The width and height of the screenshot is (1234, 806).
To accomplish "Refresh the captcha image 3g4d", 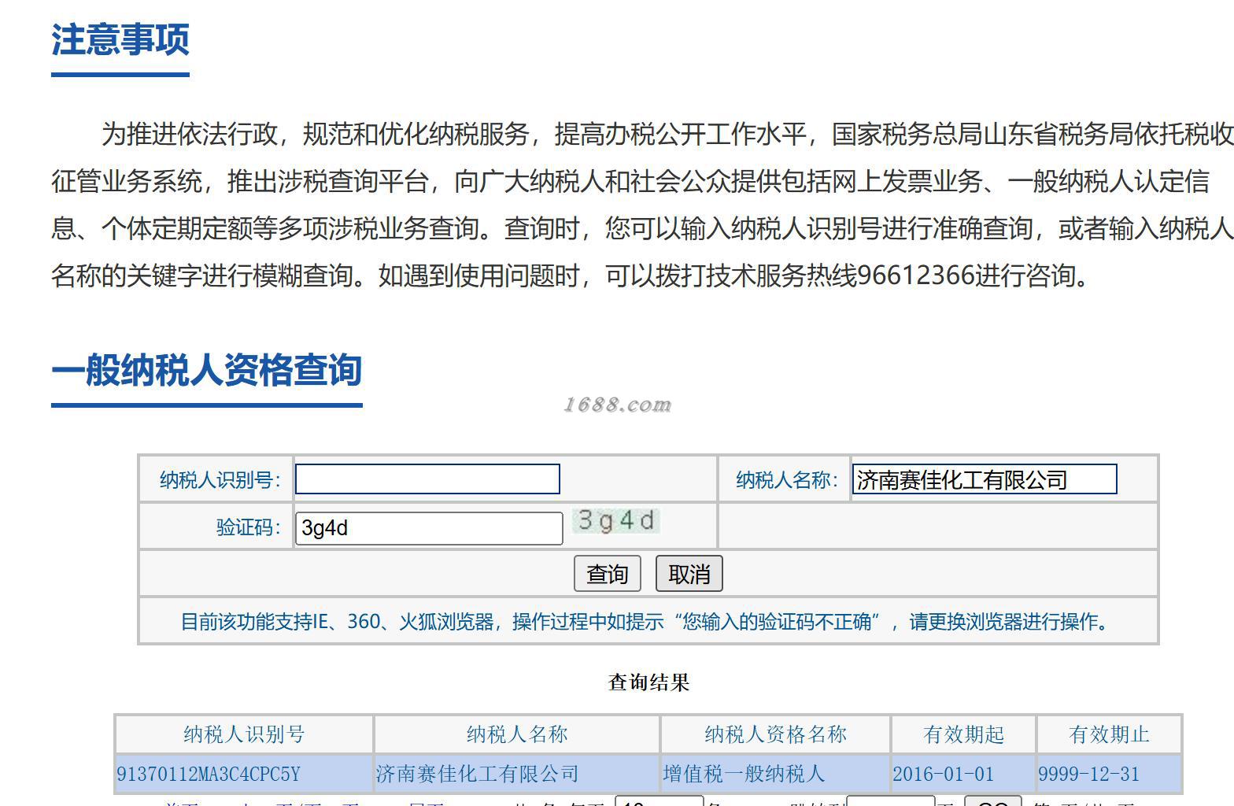I will [616, 521].
